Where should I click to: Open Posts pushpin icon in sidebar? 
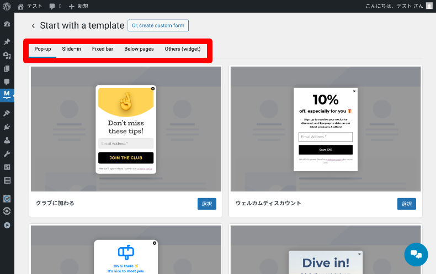coord(7,42)
